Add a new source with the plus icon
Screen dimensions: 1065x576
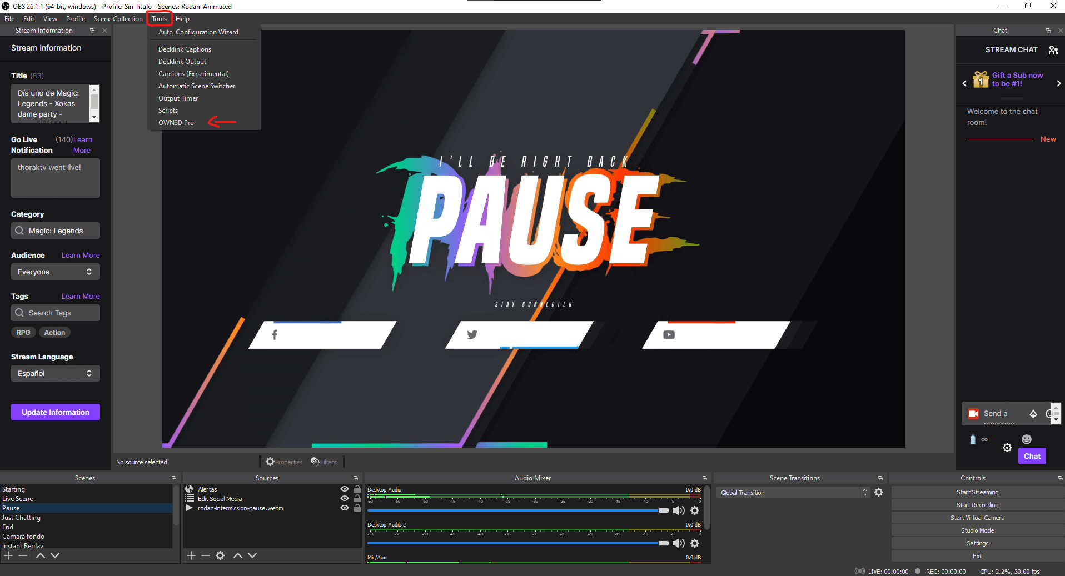point(191,555)
